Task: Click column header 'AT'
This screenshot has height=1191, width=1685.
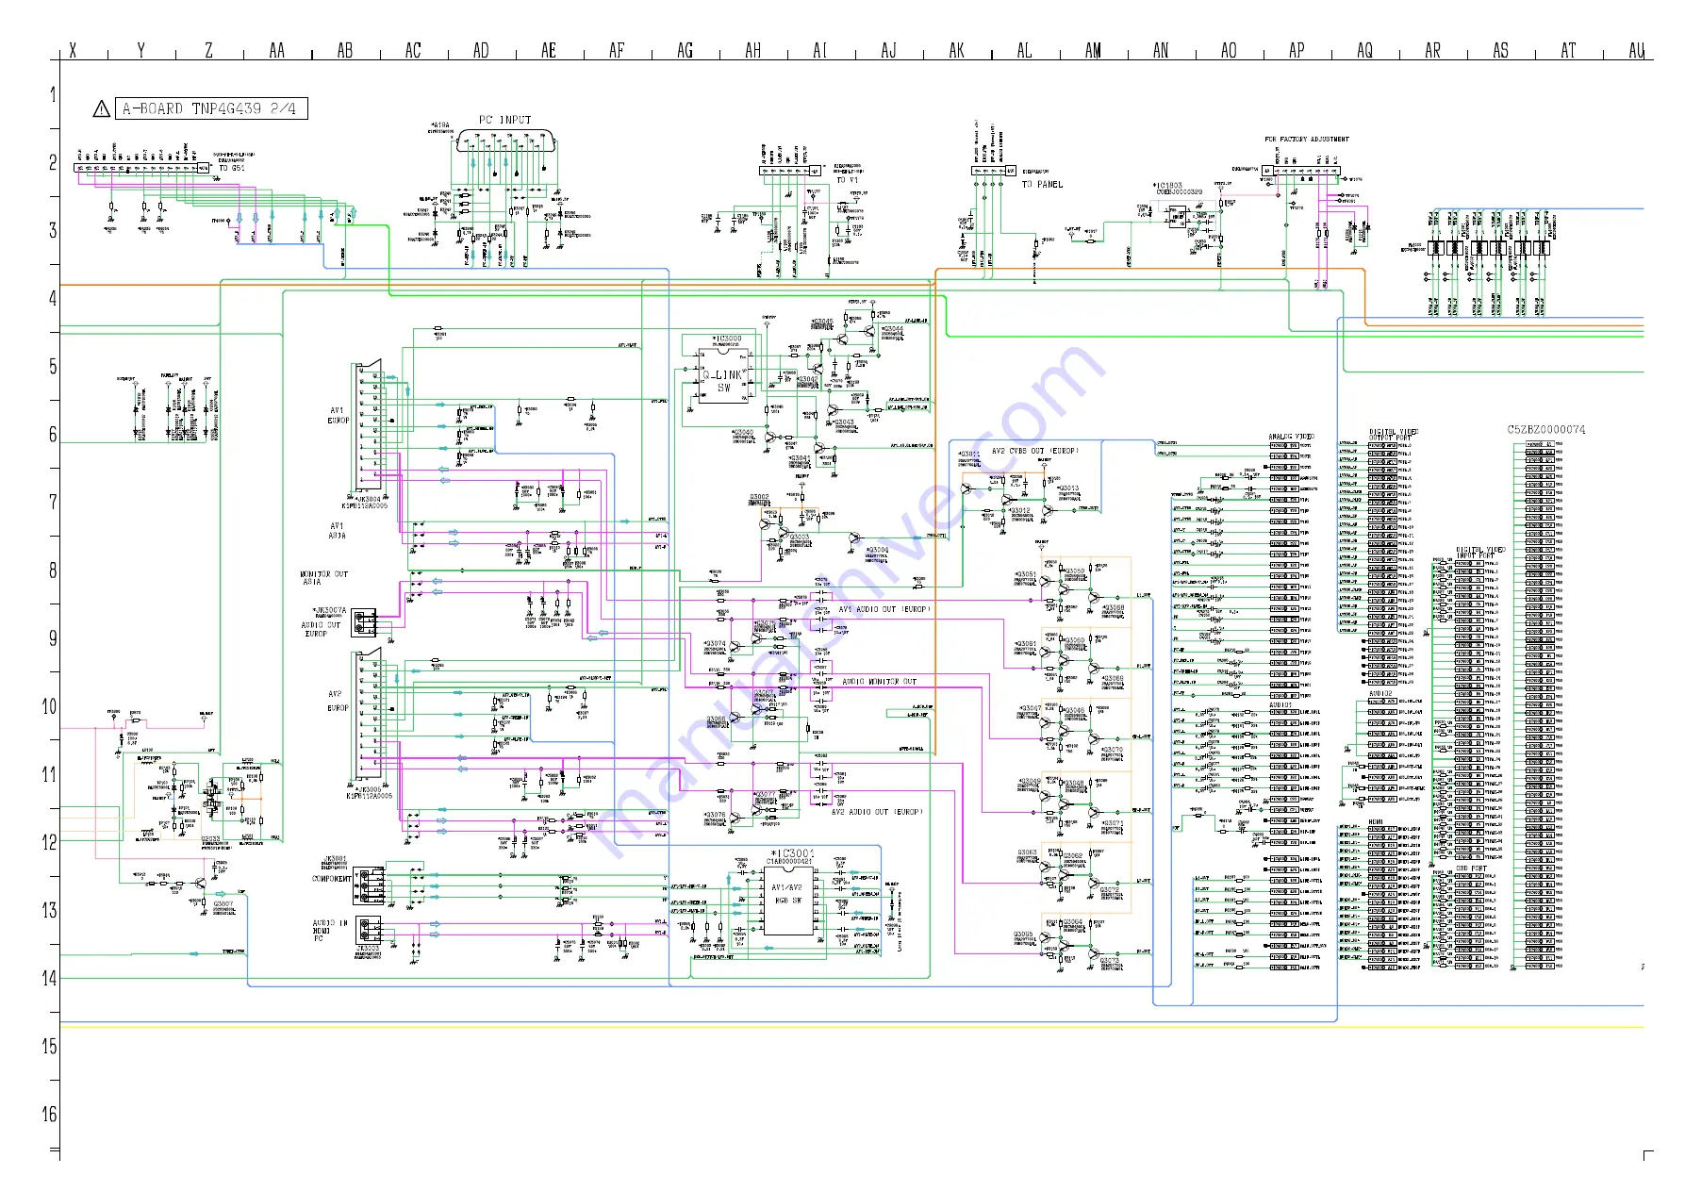Action: pyautogui.click(x=1568, y=50)
